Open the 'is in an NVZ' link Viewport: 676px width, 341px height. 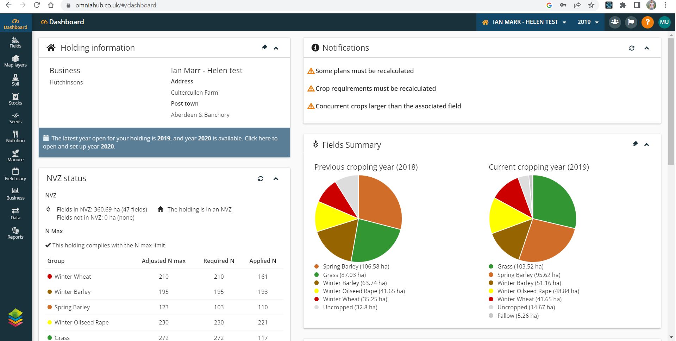(x=216, y=209)
